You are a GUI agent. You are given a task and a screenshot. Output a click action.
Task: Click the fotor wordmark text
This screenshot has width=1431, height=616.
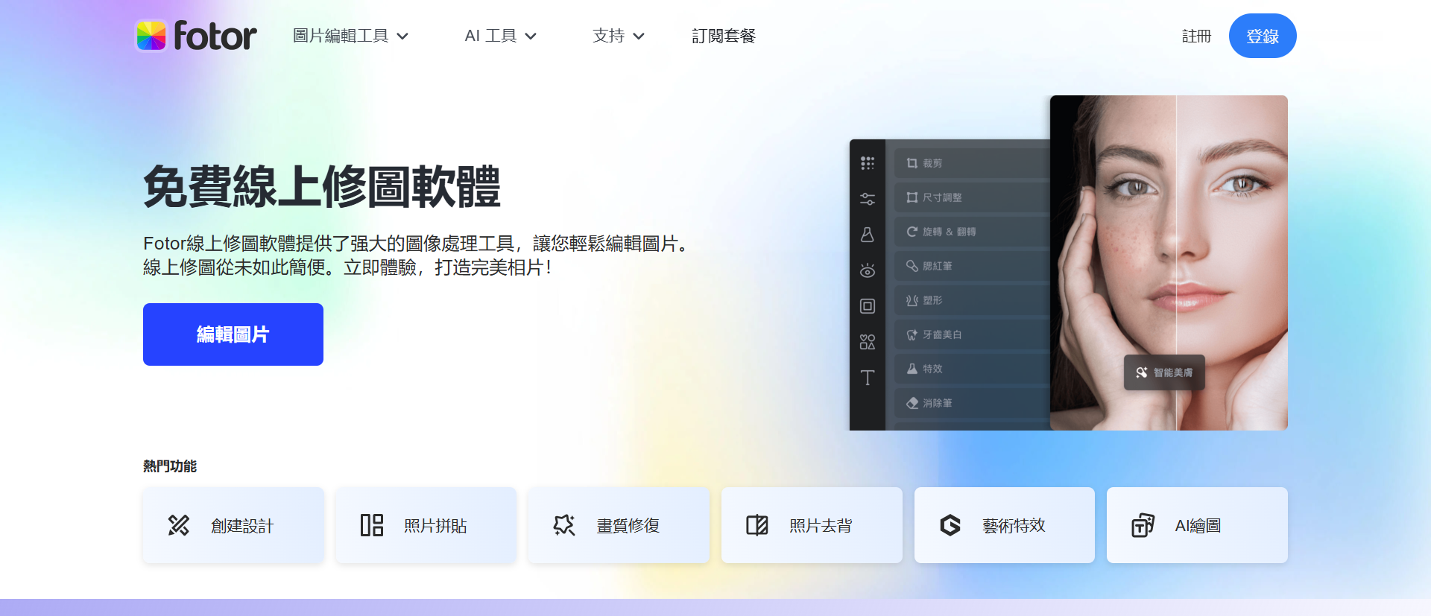(x=215, y=36)
